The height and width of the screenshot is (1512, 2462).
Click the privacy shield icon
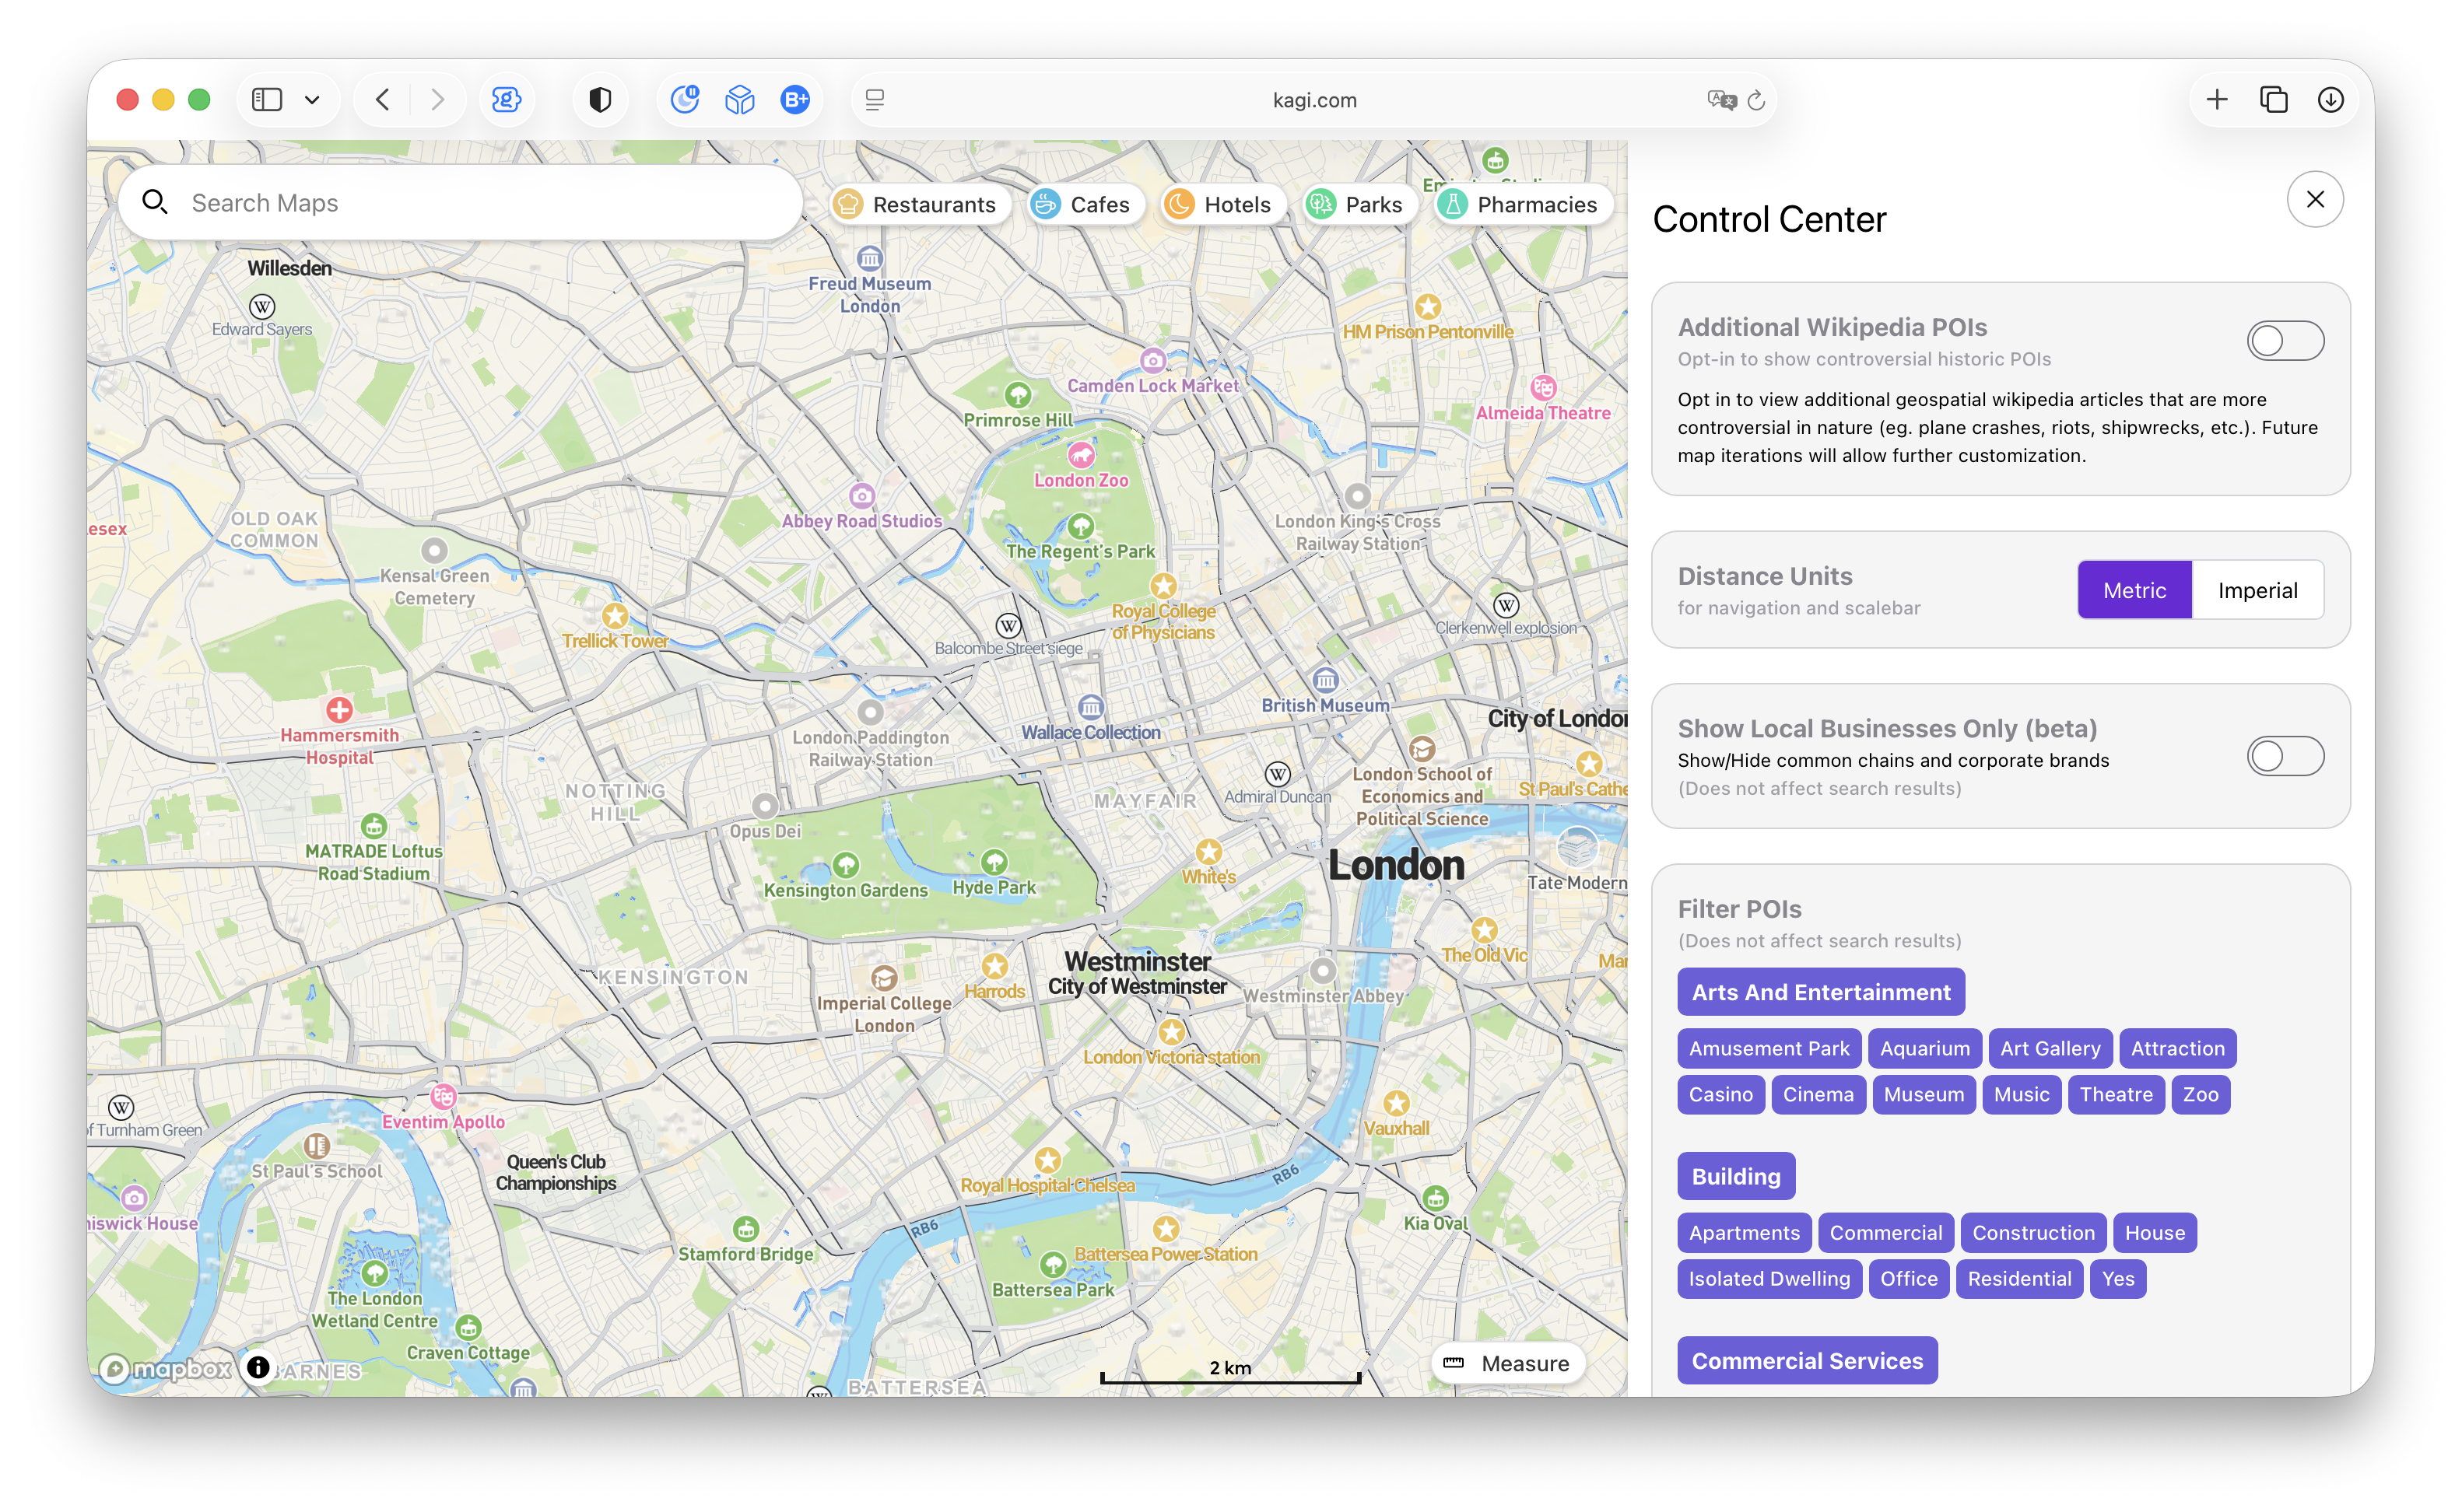coord(599,99)
